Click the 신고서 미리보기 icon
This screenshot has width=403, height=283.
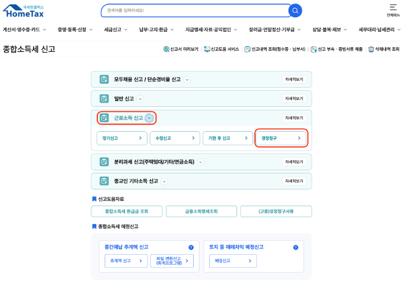[167, 49]
